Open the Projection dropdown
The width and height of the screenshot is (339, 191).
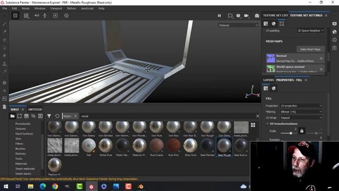click(x=301, y=106)
